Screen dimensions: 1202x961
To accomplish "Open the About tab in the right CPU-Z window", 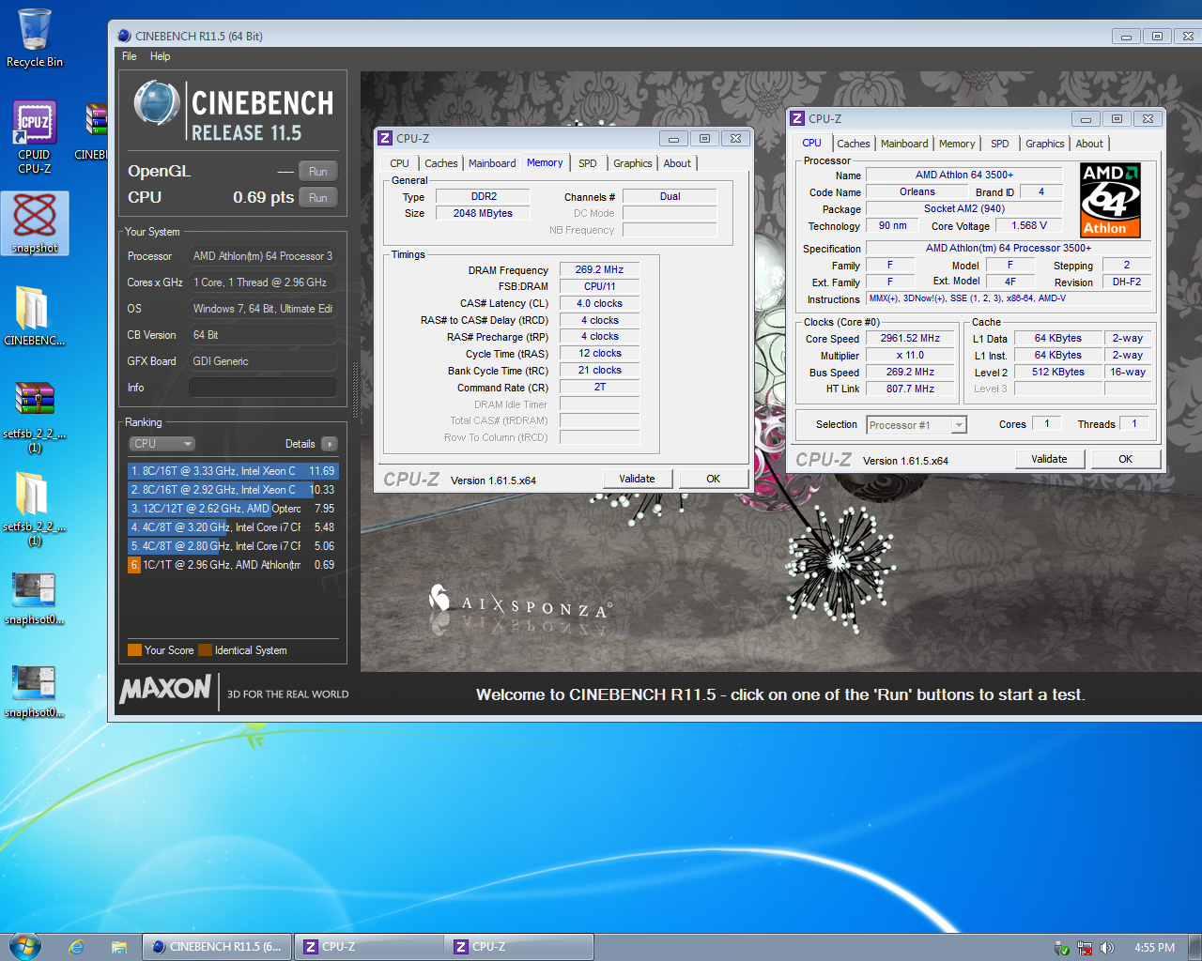I will click(x=1089, y=144).
